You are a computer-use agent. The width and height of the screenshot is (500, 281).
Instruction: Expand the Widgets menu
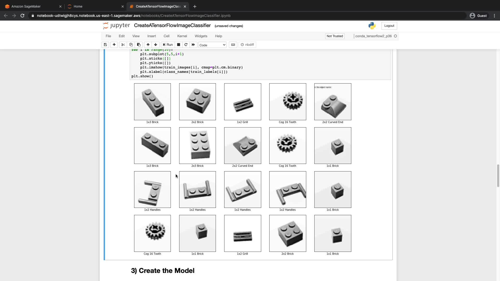click(201, 36)
